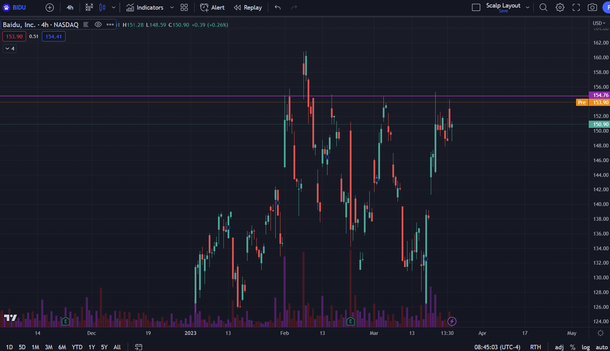Click the red 153.90 sell button

pyautogui.click(x=14, y=37)
